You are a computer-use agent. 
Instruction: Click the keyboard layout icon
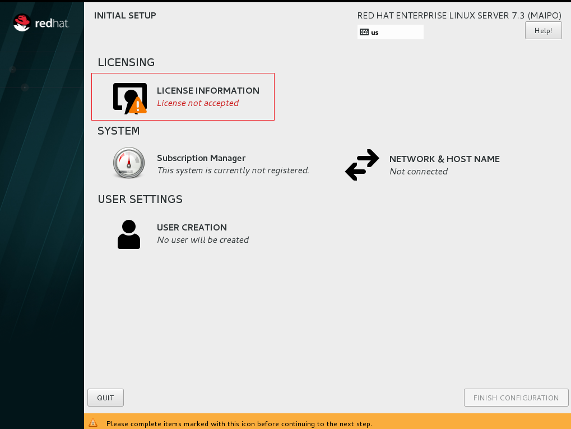point(364,32)
